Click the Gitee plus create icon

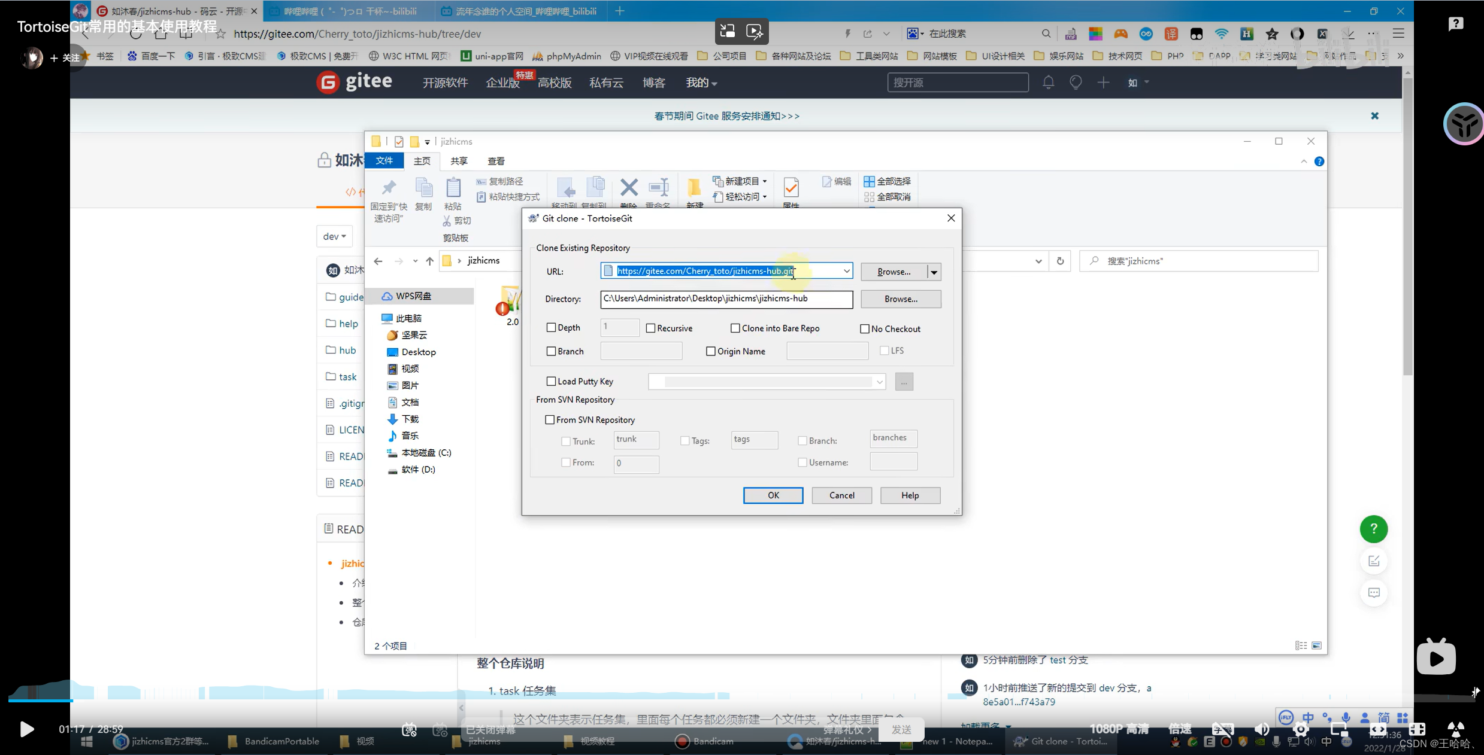pyautogui.click(x=1103, y=83)
